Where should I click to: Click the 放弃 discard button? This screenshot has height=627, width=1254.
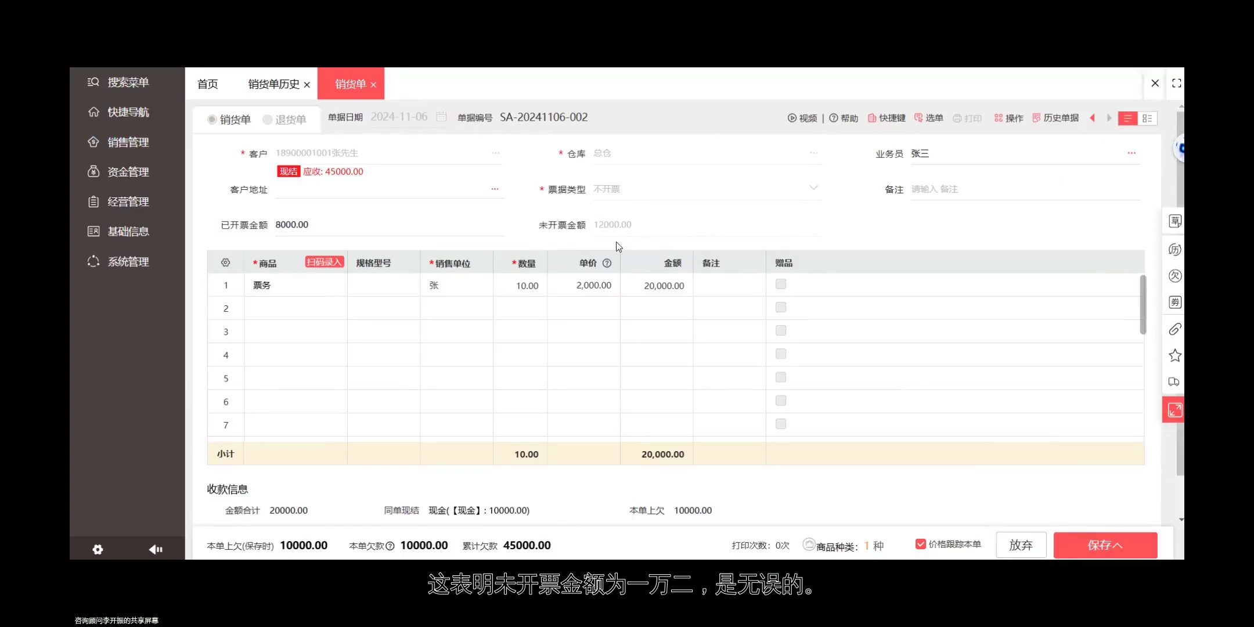point(1020,545)
